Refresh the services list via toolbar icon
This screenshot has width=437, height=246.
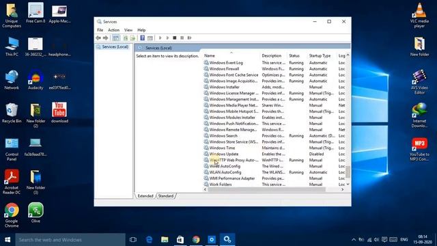(126, 38)
